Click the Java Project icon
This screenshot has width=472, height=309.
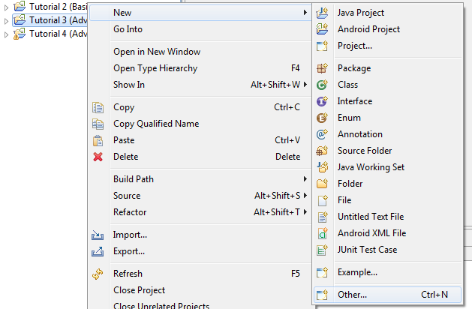[323, 13]
